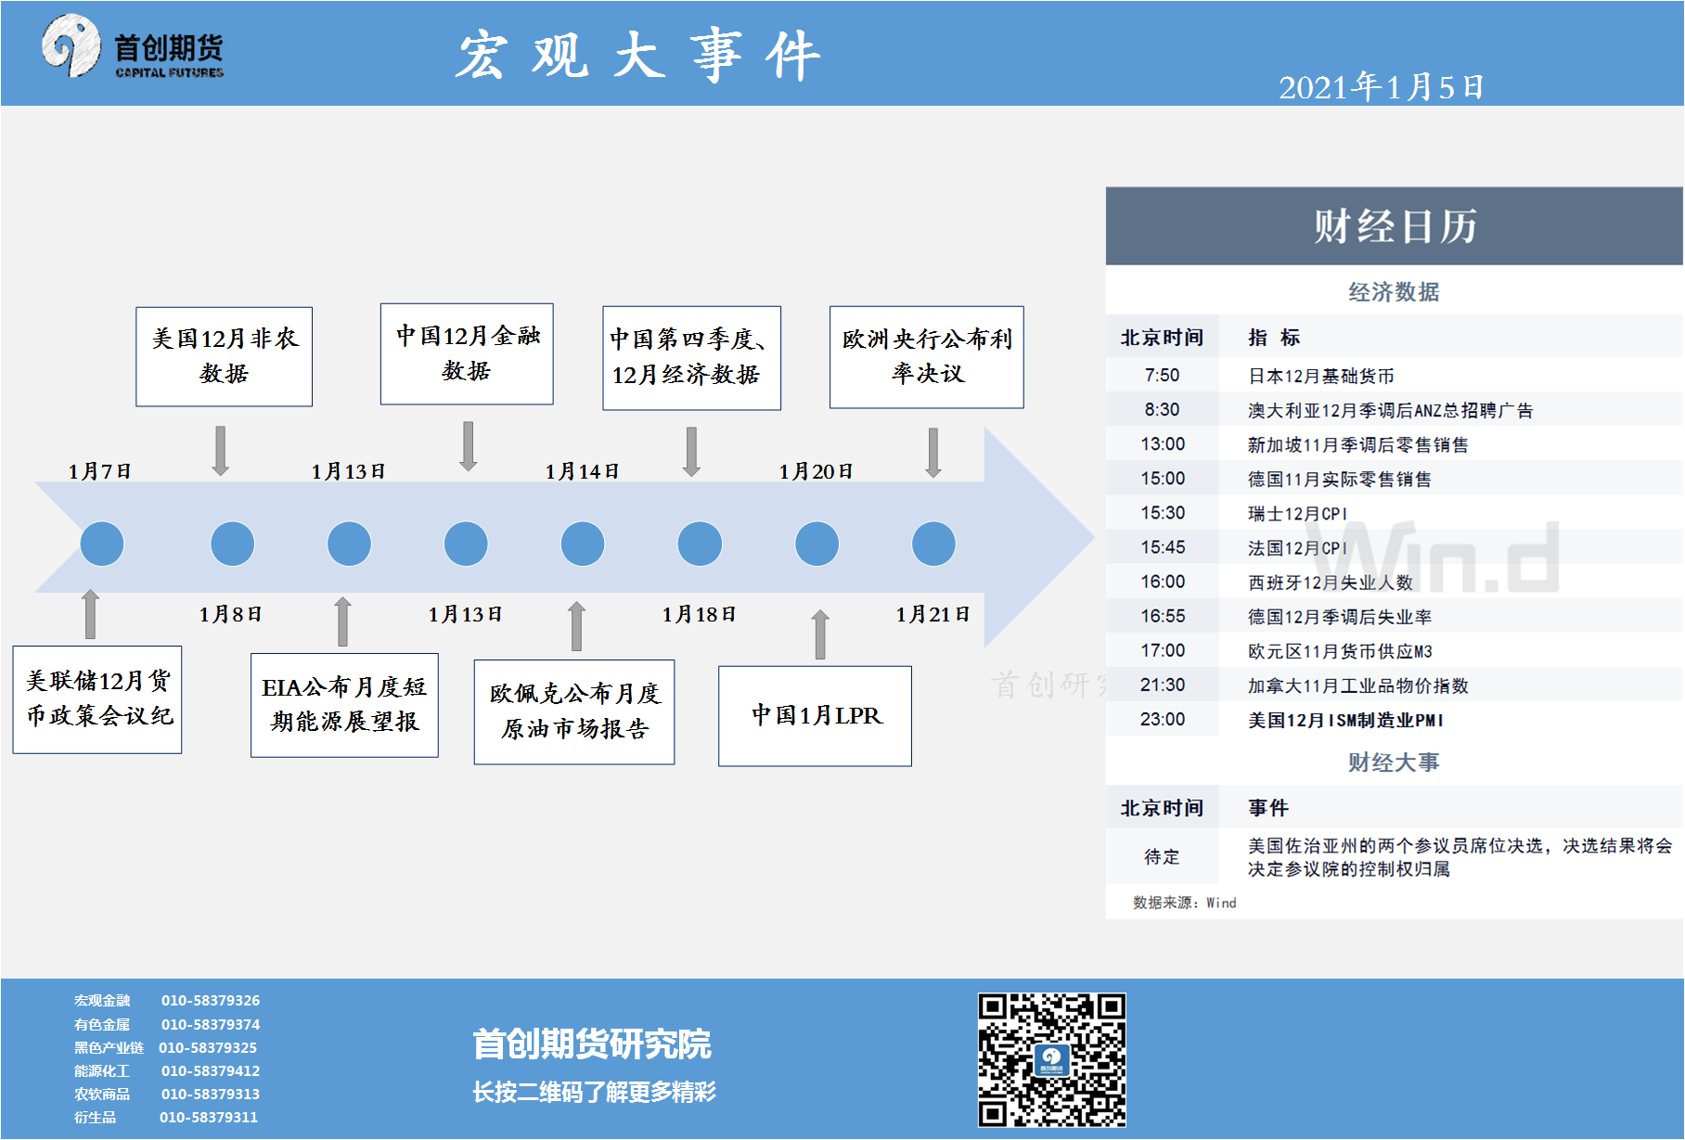Select the timeline circle for 1月21日
Viewport: 1685px width, 1140px height.
(933, 544)
